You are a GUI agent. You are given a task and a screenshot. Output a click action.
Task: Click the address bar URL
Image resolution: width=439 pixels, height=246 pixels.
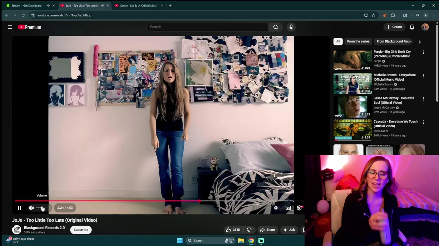(x=64, y=15)
